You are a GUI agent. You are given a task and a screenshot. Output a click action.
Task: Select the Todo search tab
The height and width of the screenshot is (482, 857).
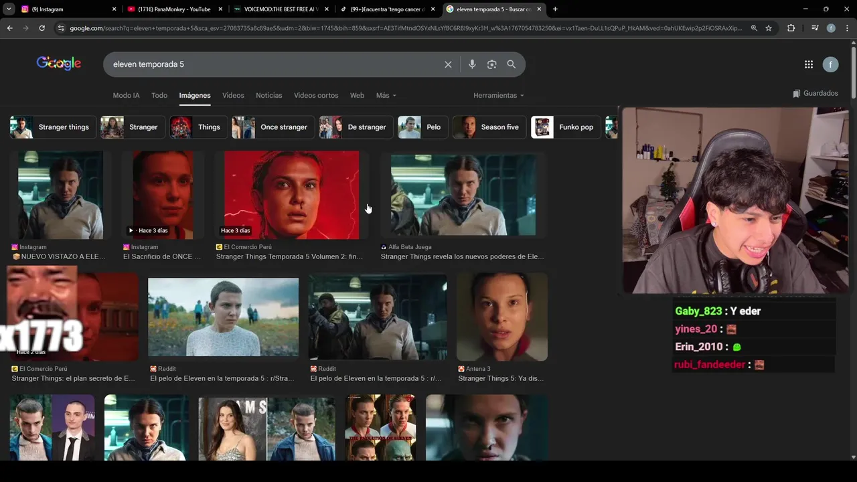click(159, 96)
